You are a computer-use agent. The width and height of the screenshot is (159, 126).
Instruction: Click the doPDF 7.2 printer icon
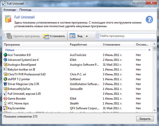pyautogui.click(x=5, y=79)
